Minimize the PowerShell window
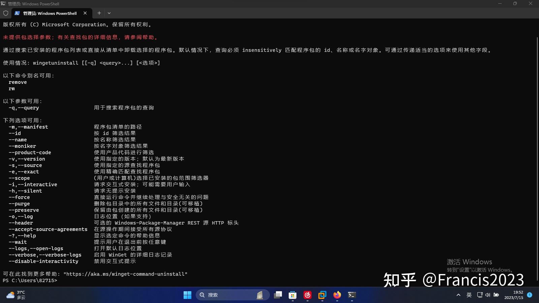Screen dimensions: 539x303 [x=500, y=4]
